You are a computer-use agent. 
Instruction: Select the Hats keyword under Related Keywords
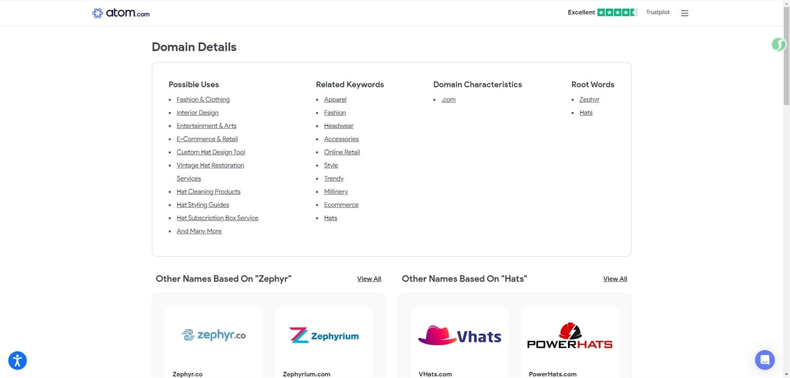coord(330,218)
